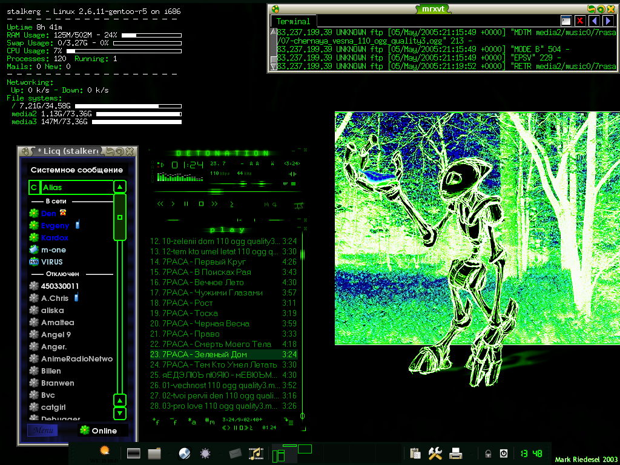
Task: Open a new tab in mrxvt
Action: 566,21
